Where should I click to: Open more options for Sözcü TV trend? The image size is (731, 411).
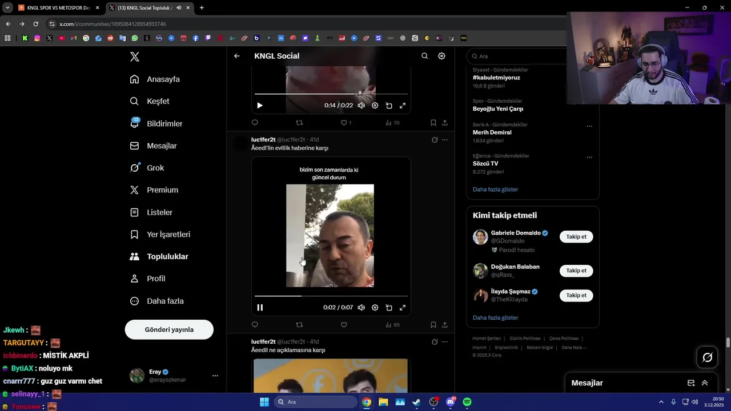tap(589, 158)
